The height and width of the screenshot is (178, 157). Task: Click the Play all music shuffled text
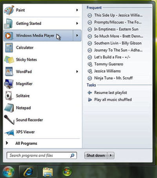click(x=113, y=100)
